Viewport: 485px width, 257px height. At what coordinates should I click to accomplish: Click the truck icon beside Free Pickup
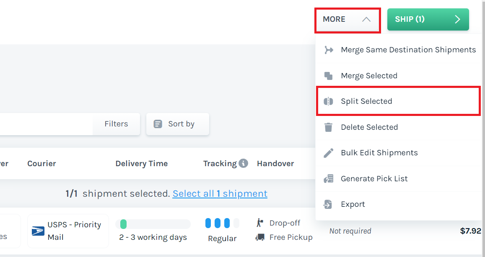pyautogui.click(x=259, y=237)
